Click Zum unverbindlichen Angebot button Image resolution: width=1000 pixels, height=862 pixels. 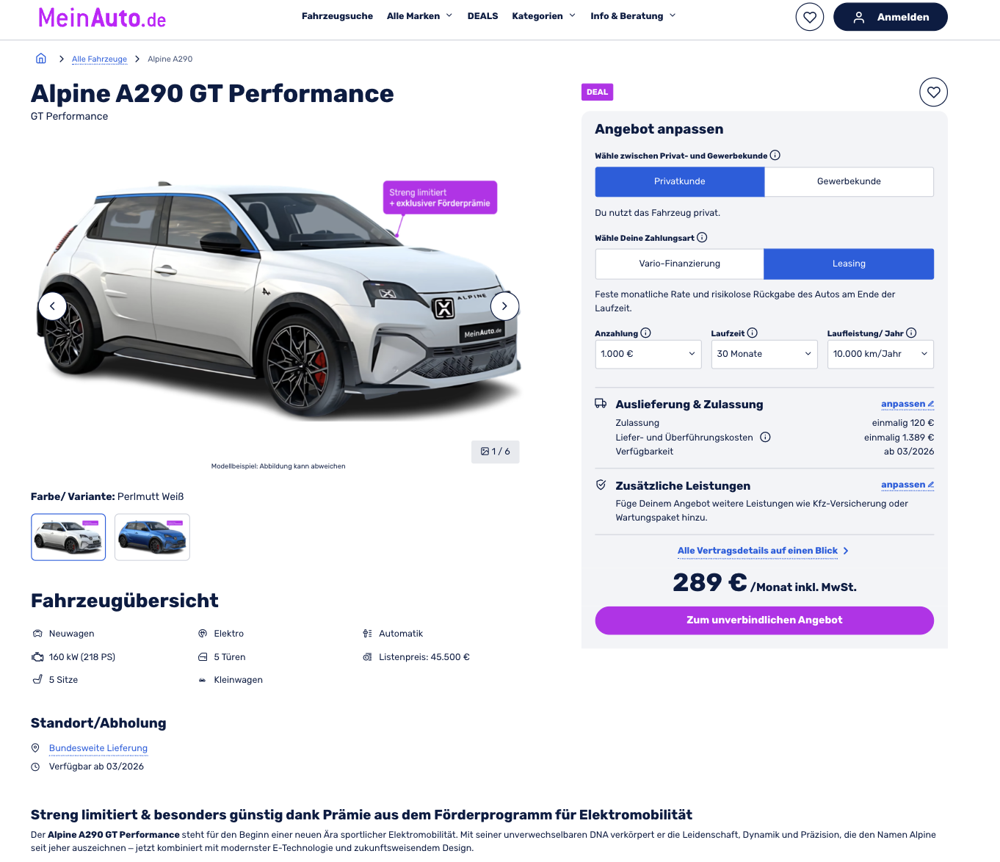pos(764,620)
